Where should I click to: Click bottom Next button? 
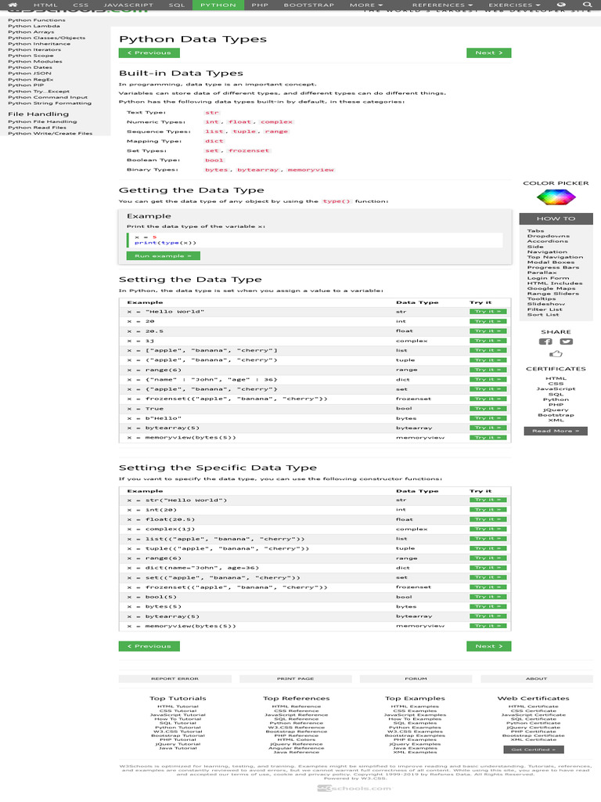(488, 646)
